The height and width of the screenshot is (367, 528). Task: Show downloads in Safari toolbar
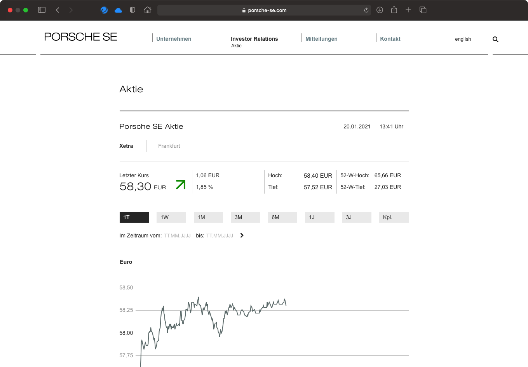pos(380,10)
